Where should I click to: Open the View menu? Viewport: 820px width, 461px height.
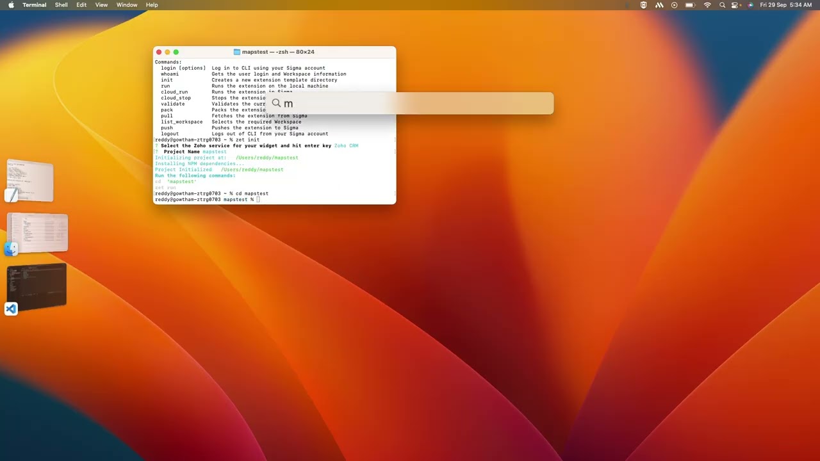point(101,4)
